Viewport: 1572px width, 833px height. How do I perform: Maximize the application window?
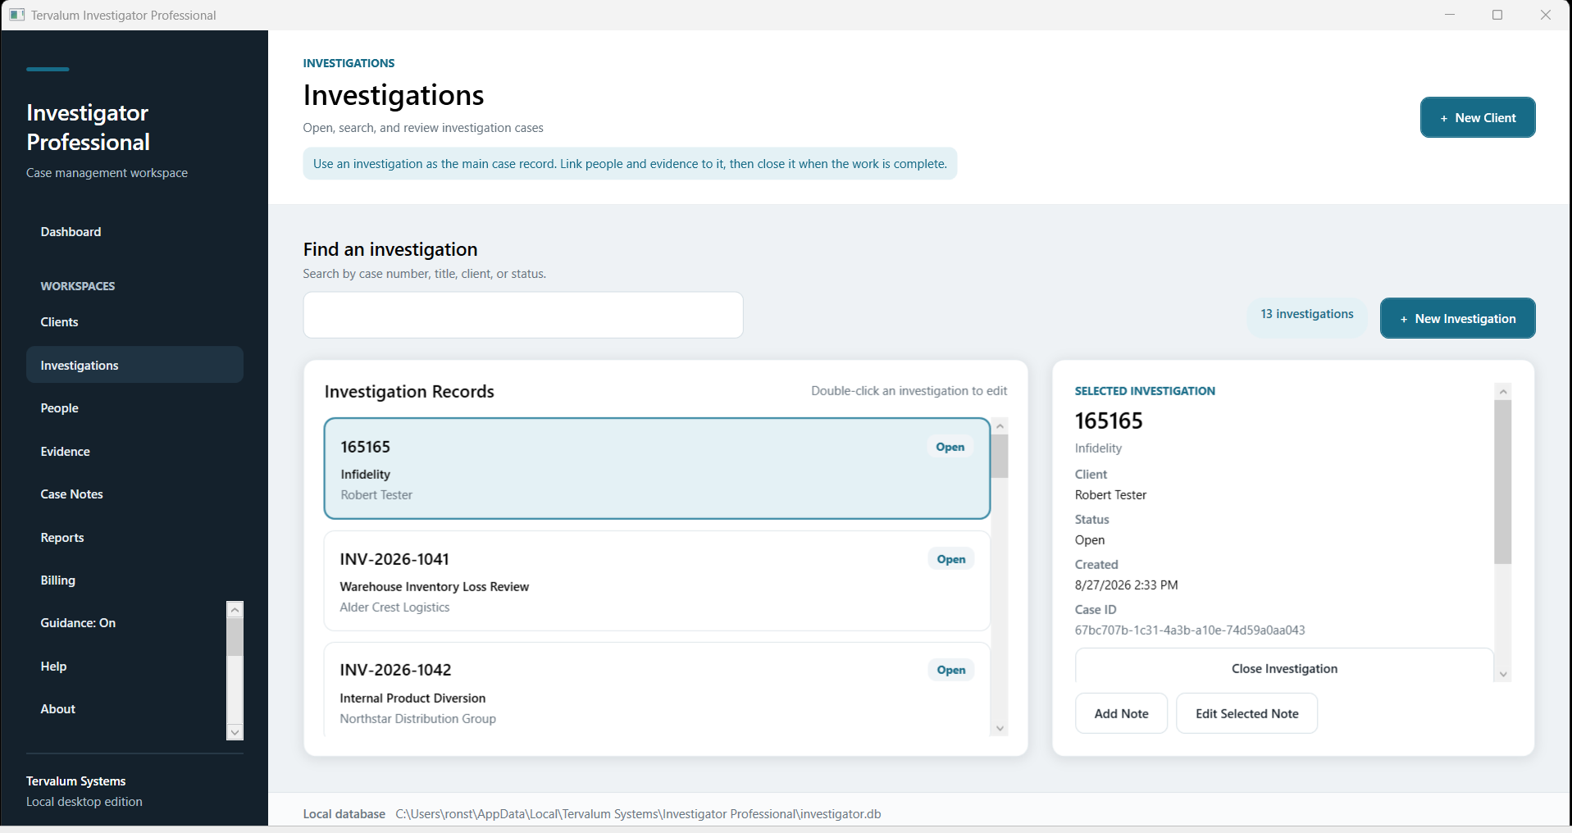pyautogui.click(x=1497, y=15)
